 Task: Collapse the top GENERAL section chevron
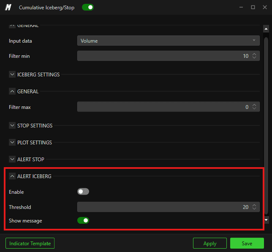[12, 26]
